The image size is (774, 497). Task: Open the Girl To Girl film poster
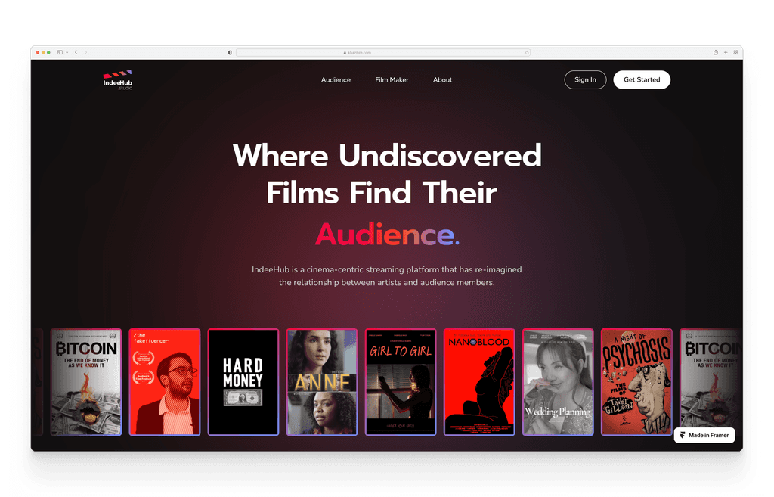[x=401, y=382]
